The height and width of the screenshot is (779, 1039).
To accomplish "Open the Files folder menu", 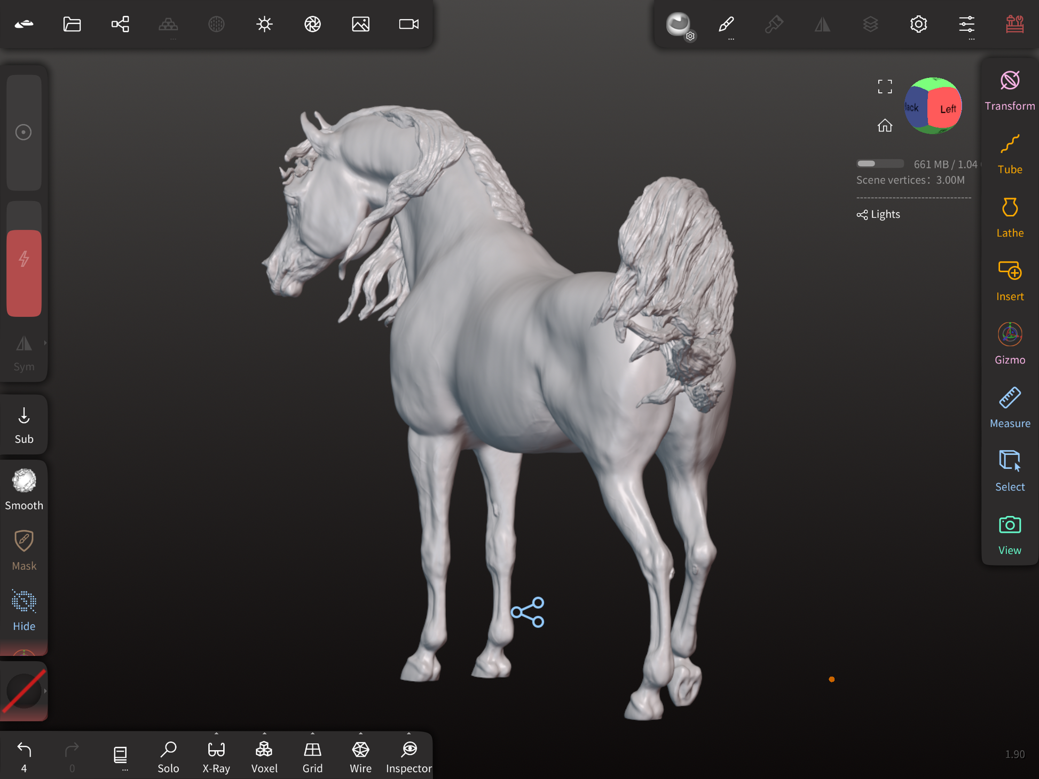I will pos(72,24).
